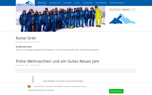Open the Kurse Grän article heading

26,38
